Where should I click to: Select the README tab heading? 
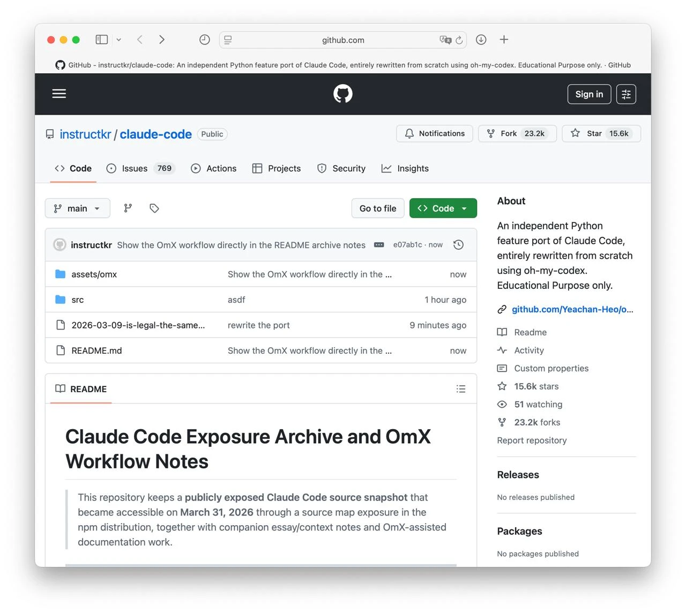pos(81,389)
